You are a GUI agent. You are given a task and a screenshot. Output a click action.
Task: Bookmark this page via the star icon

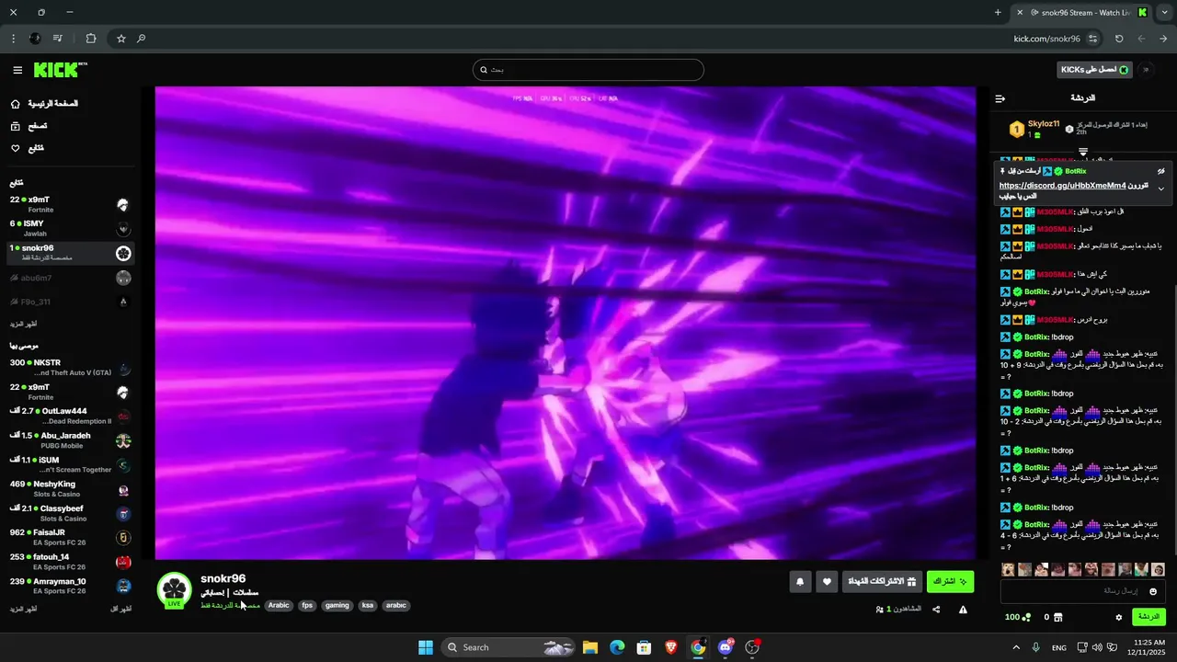coord(120,39)
